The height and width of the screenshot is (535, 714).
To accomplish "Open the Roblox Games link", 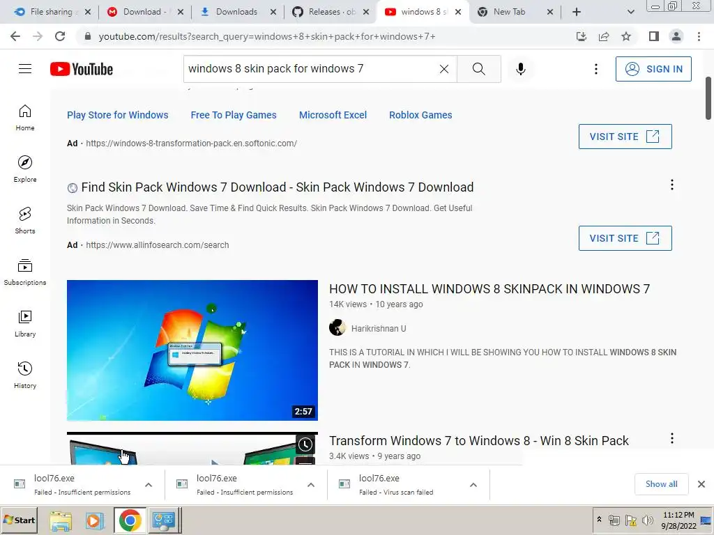I will coord(420,115).
